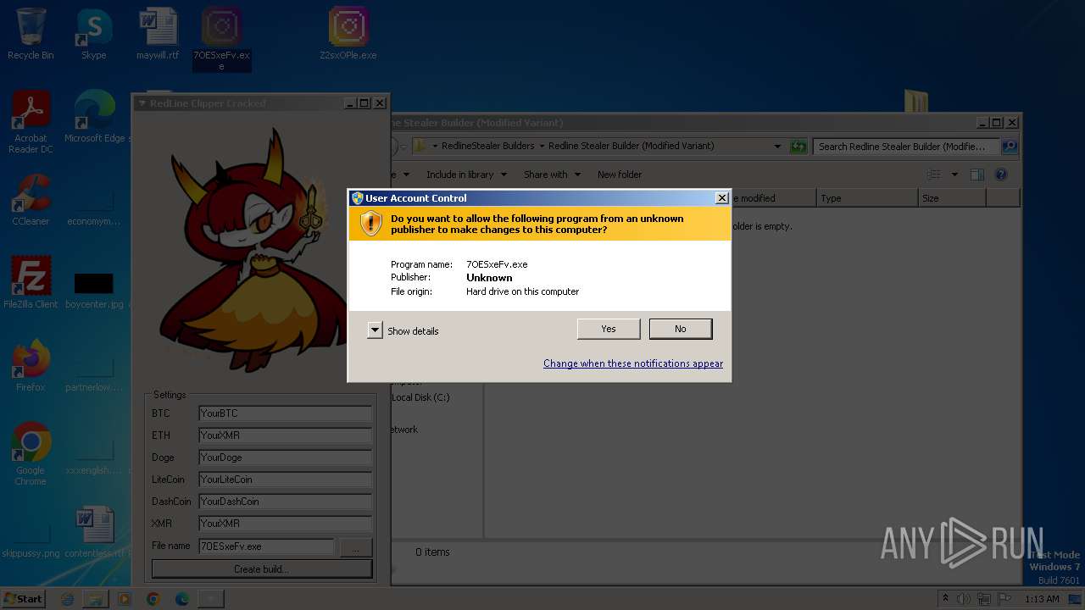Open the address bar history dropdown arrow

coord(777,147)
